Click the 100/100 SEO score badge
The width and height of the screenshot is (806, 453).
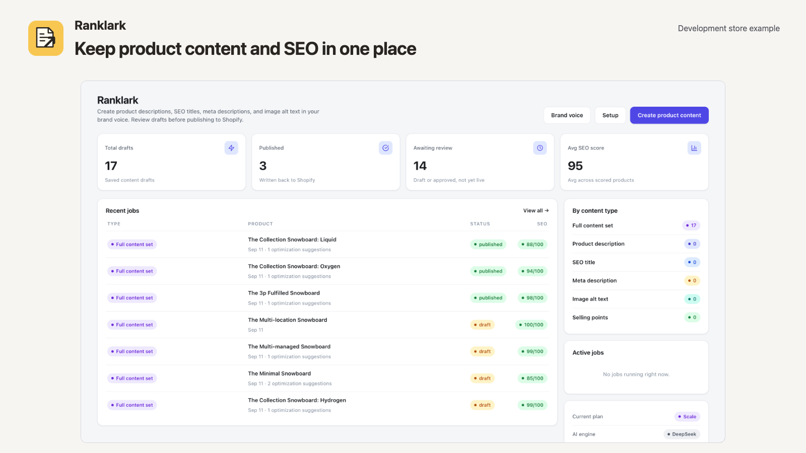(x=531, y=325)
